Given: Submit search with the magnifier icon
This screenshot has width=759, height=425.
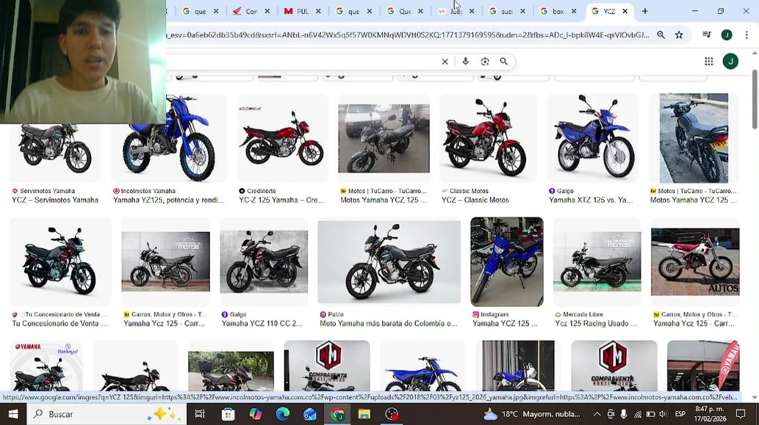Looking at the screenshot, I should 504,61.
